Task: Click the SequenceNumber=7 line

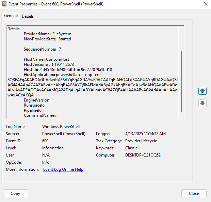Action: tap(43, 49)
